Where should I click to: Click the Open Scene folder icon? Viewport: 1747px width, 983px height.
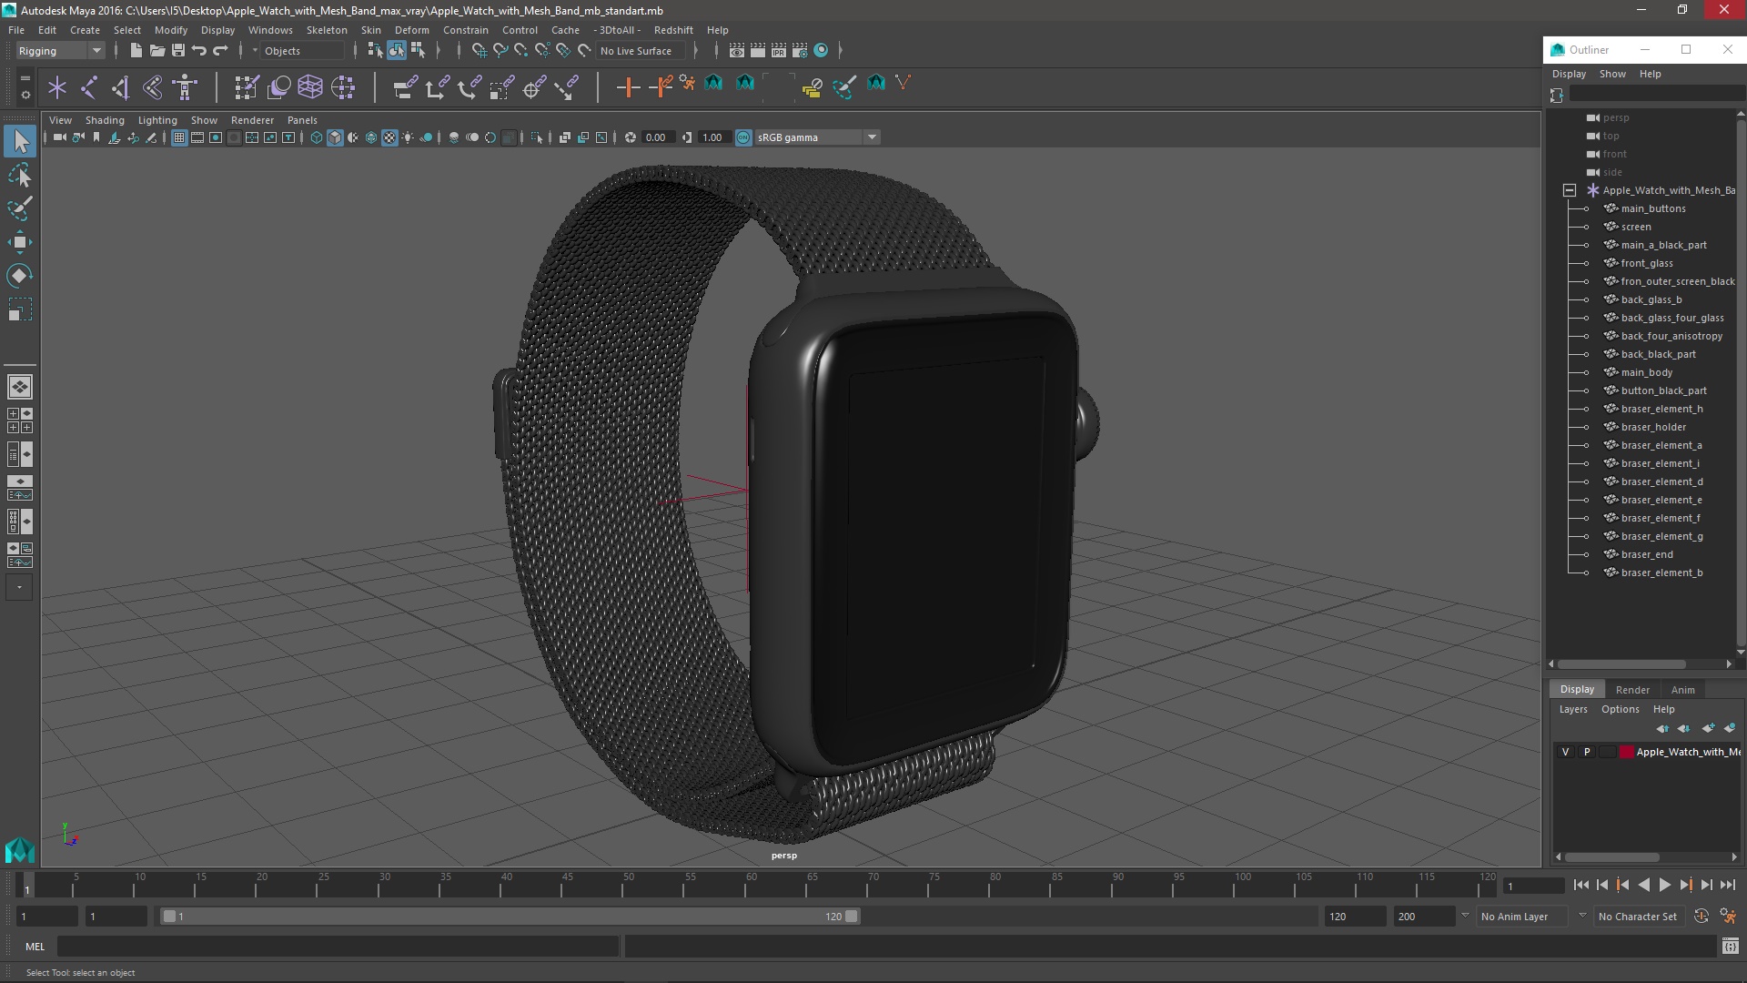pos(157,51)
